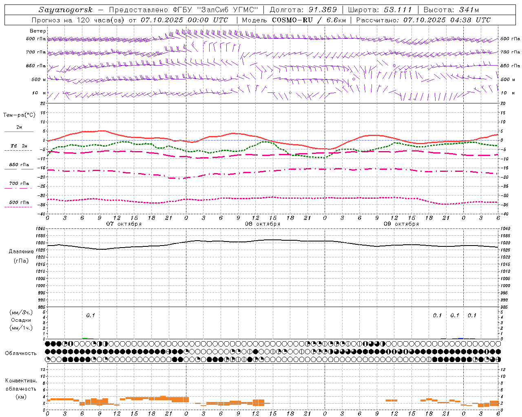This screenshot has height=417, width=522.
Task: Click the "Td 2м" dew point legend label
Action: [19, 146]
